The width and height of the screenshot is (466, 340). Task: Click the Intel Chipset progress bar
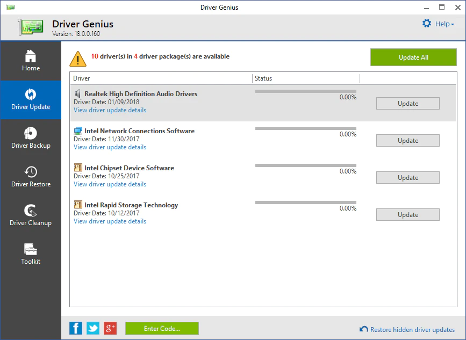coord(305,165)
